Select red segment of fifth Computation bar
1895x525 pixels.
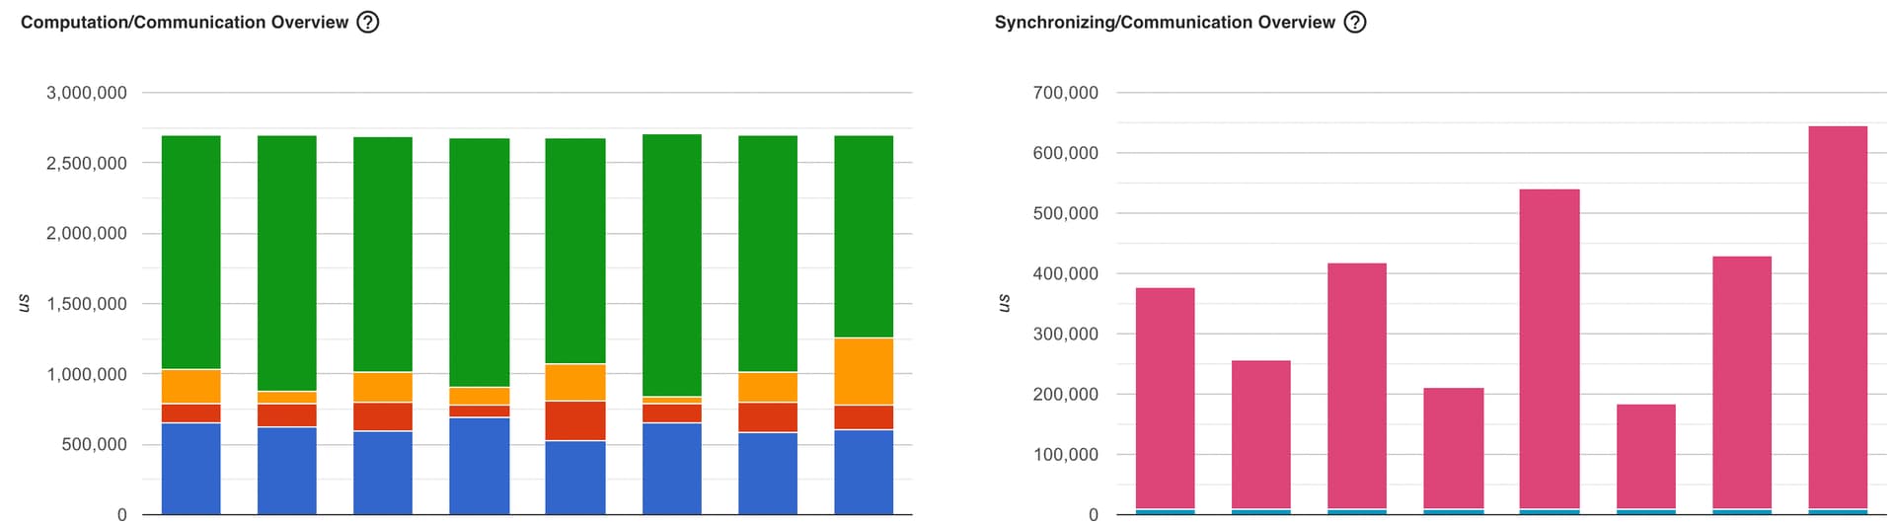pyautogui.click(x=575, y=420)
